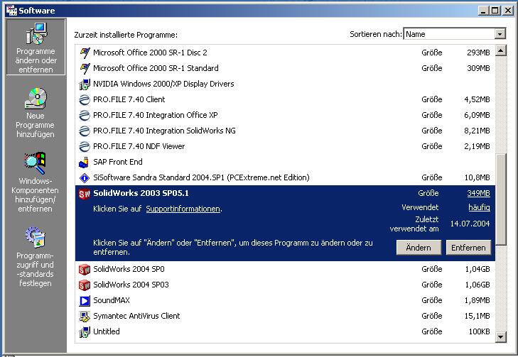
Task: Open 'Programmzugriff und -standards festlegen' icon
Action: click(x=36, y=237)
